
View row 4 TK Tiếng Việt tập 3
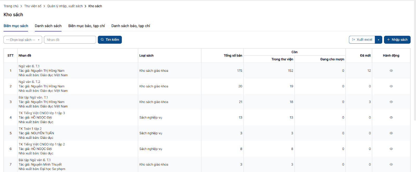point(391,117)
